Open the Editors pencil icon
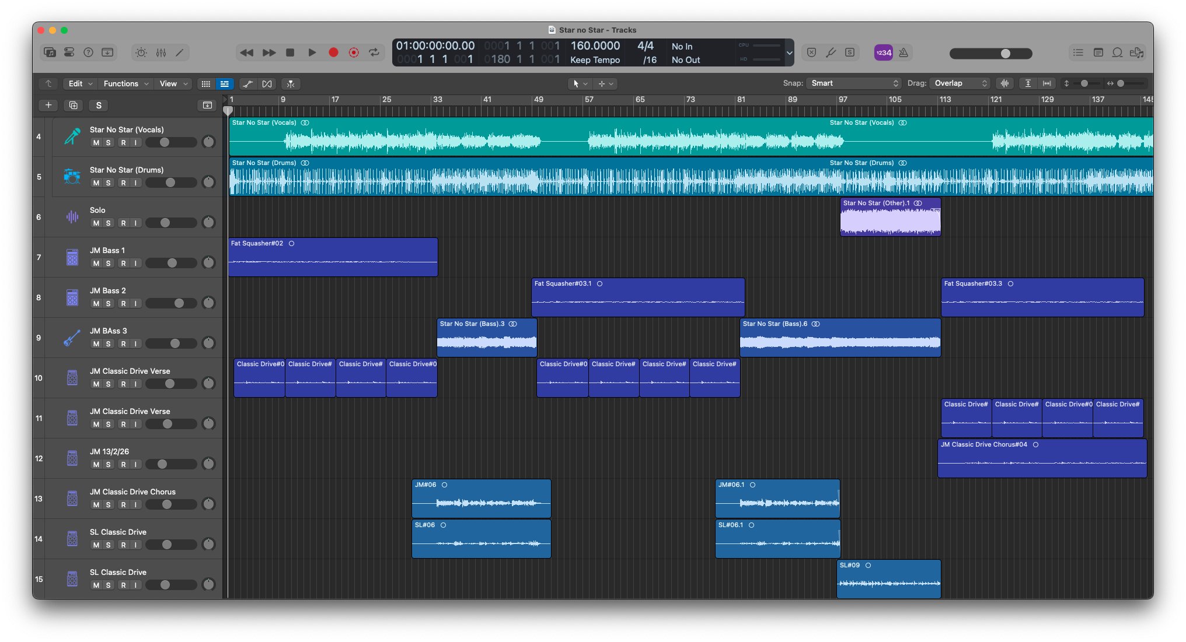Image resolution: width=1186 pixels, height=642 pixels. tap(180, 52)
